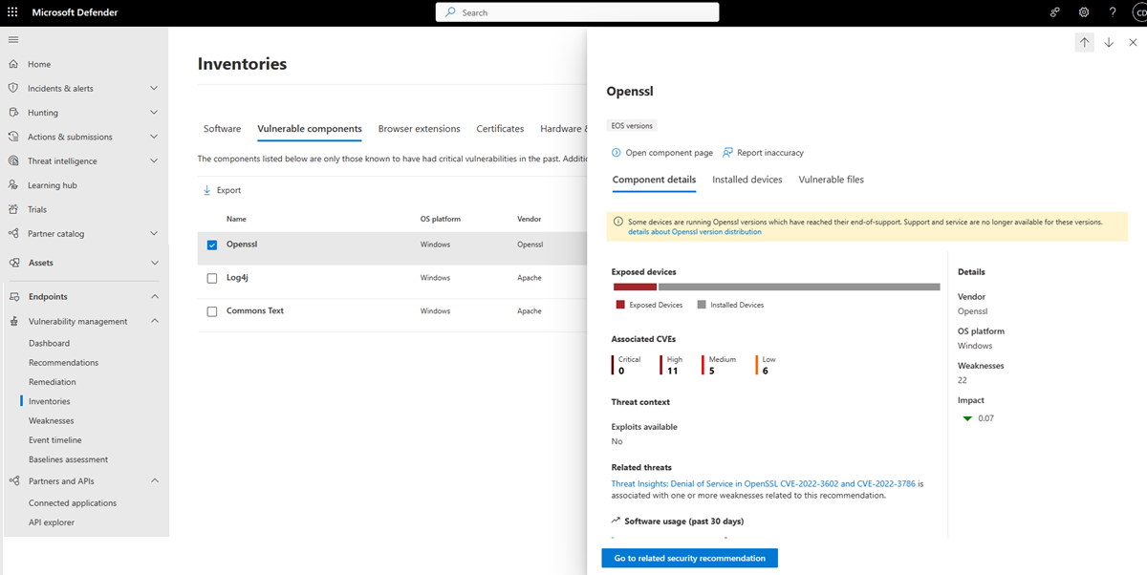Expand the Hunting chevron
Image resolution: width=1147 pixels, height=575 pixels.
(x=155, y=113)
